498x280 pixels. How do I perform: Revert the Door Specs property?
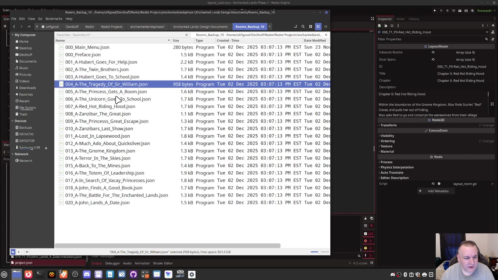(433, 59)
